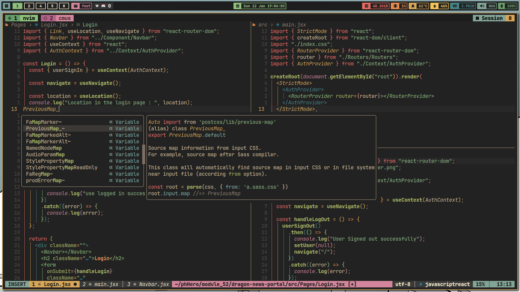Image resolution: width=520 pixels, height=292 pixels.
Task: Switch to workspace 5
Action: 52,6
